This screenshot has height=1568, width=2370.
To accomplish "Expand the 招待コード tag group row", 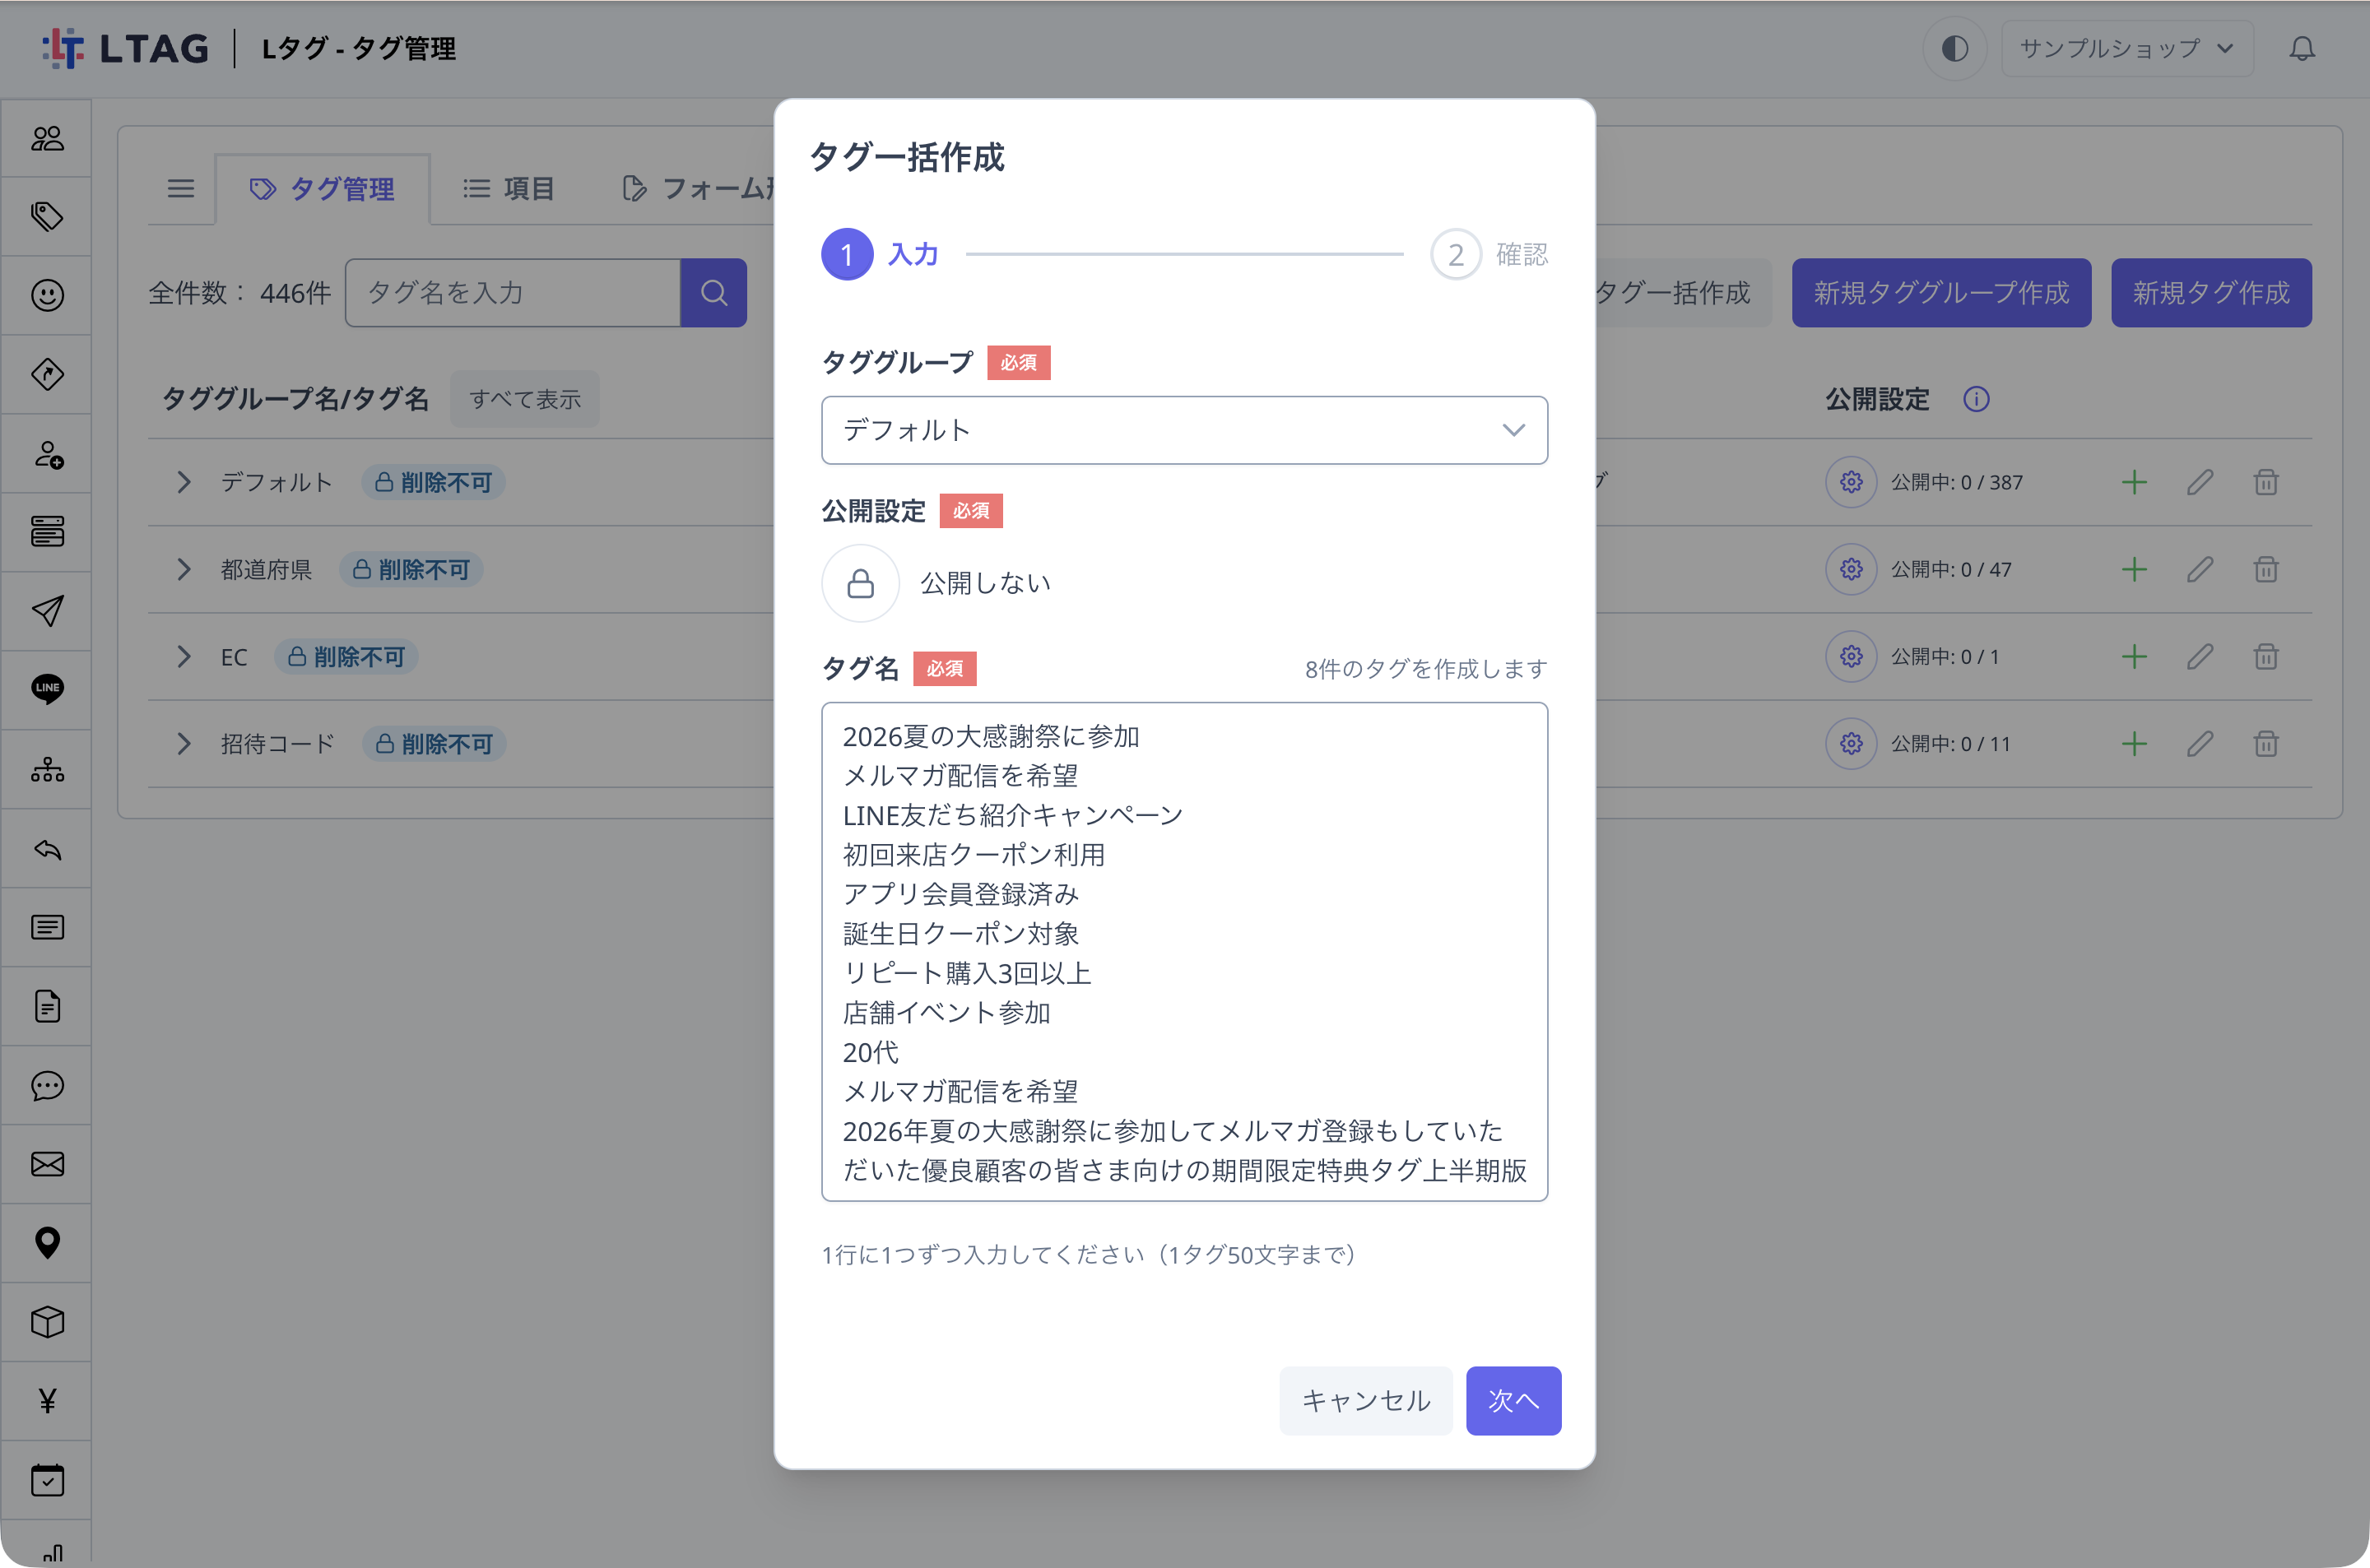I will pos(183,744).
